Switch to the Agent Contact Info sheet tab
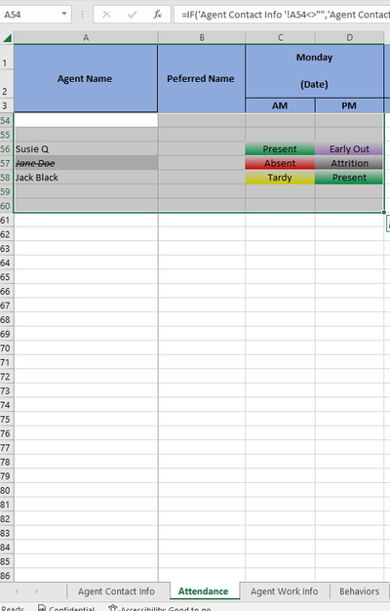390x611 pixels. coord(116,591)
